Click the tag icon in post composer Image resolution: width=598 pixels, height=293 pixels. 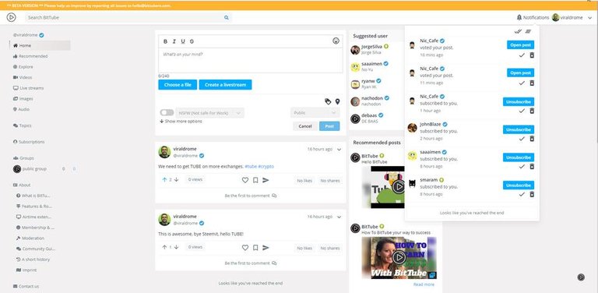click(328, 101)
